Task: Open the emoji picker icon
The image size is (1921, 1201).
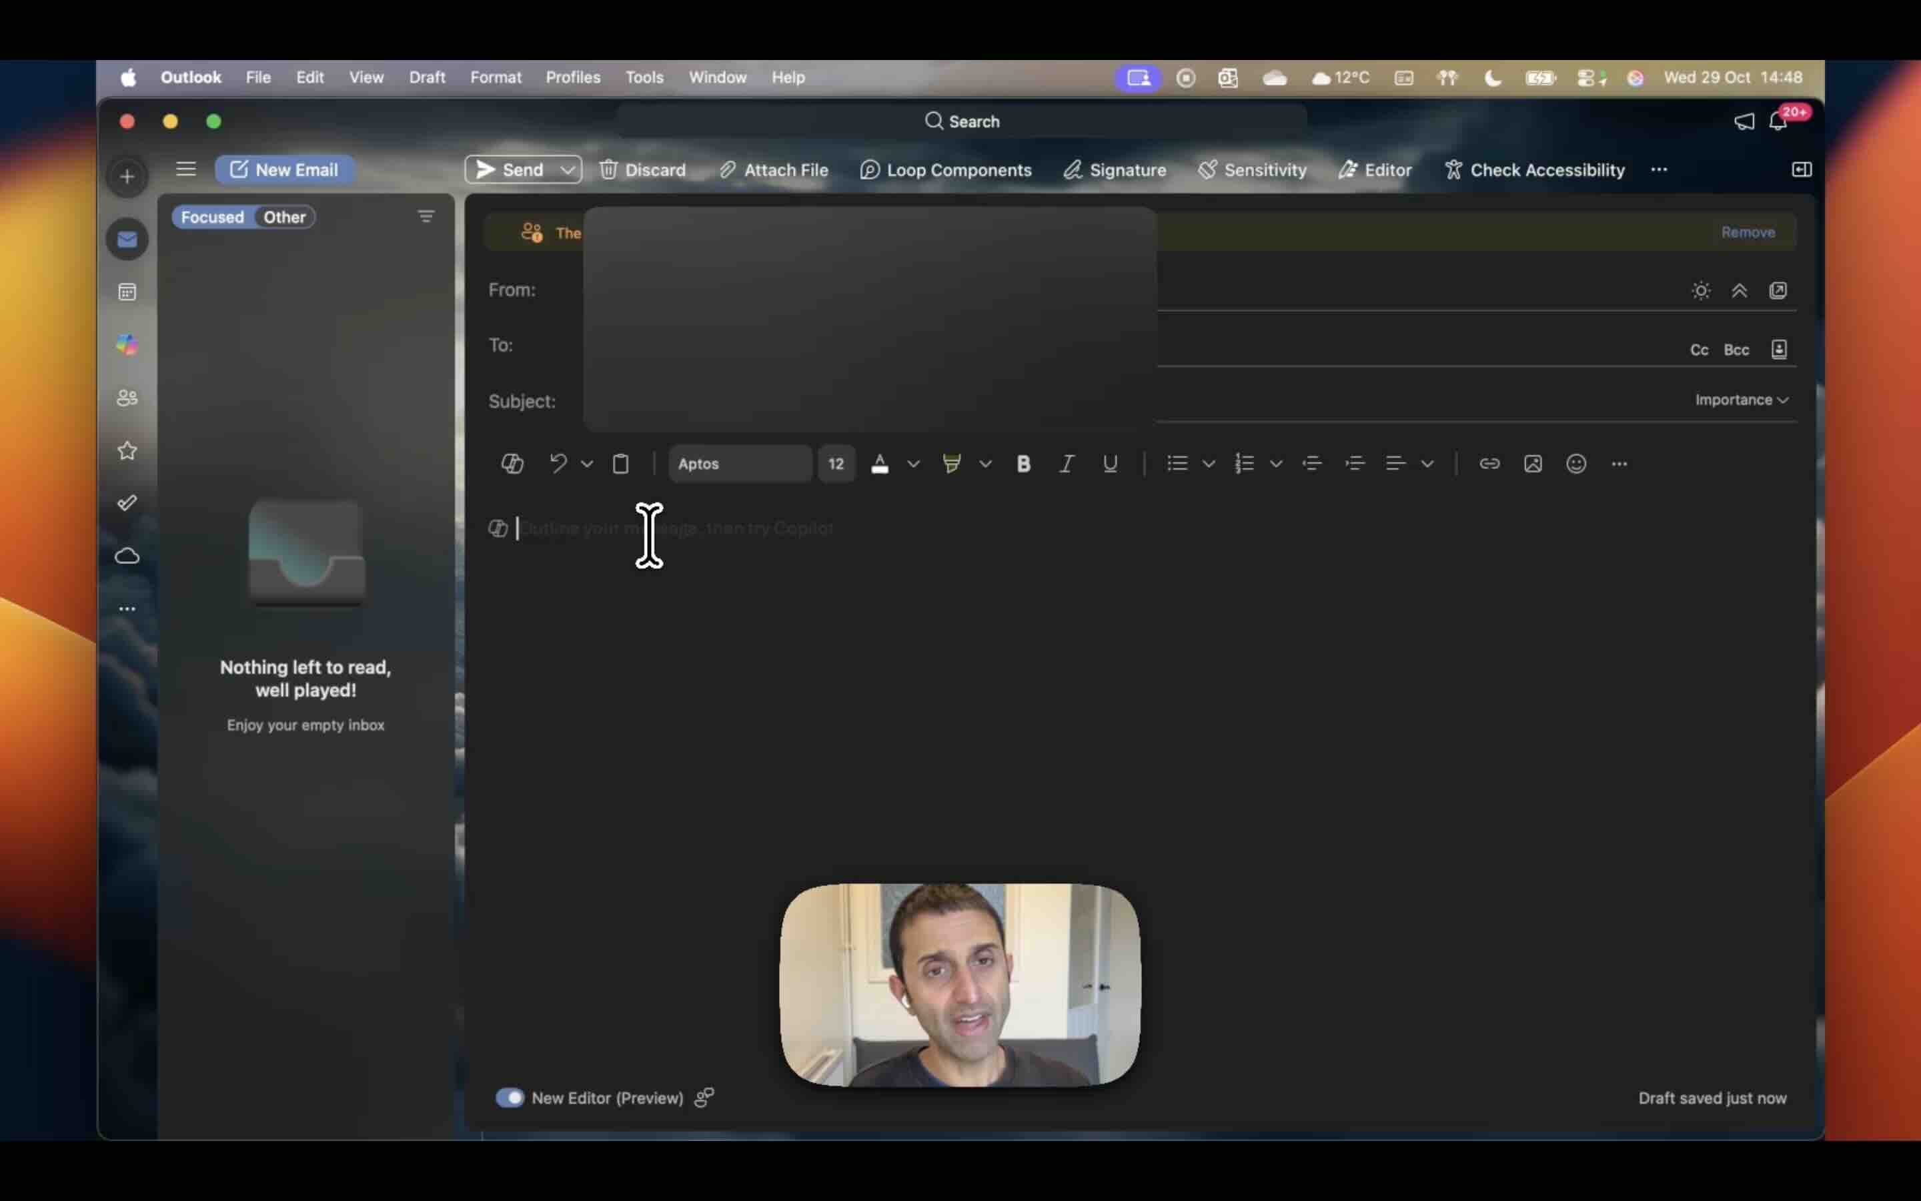Action: coord(1575,464)
